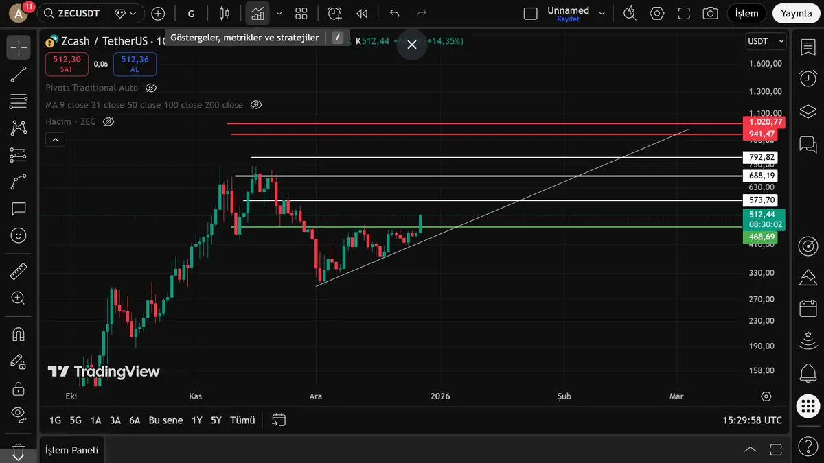The width and height of the screenshot is (824, 463).
Task: Open the emoji and icons tool
Action: (19, 235)
